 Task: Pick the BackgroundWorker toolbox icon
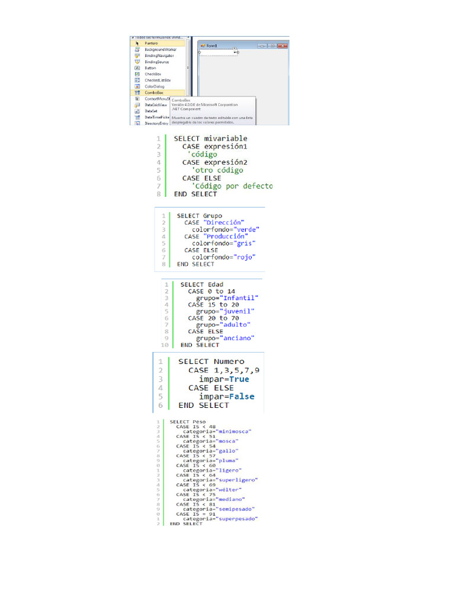point(137,49)
